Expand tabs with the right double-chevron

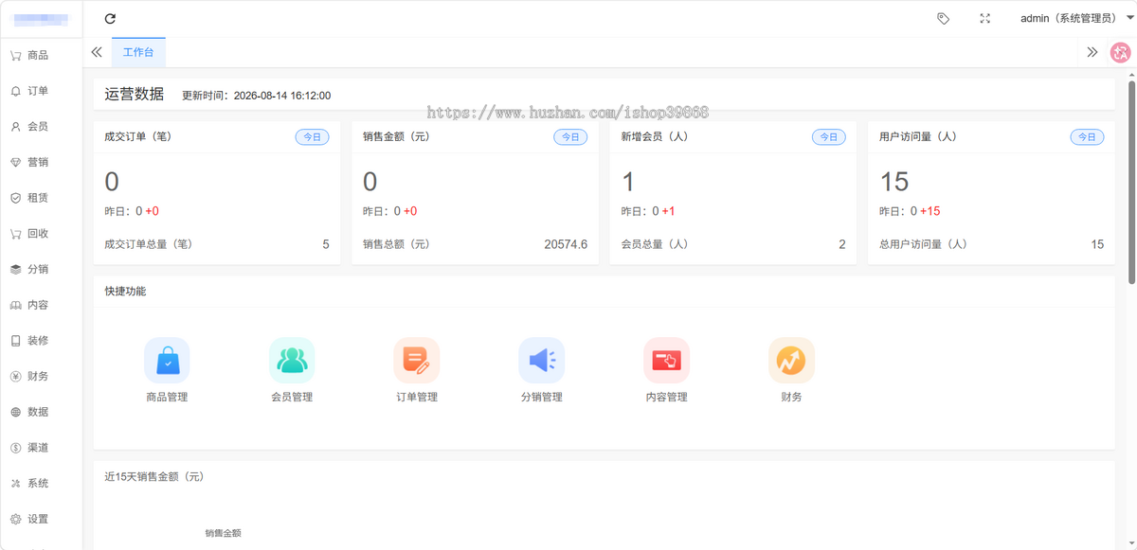[x=1092, y=52]
